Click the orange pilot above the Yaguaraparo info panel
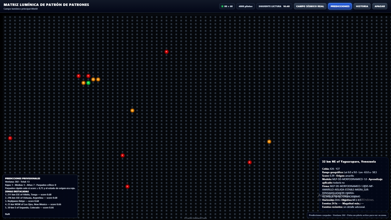This screenshot has width=391, height=220. click(x=269, y=141)
